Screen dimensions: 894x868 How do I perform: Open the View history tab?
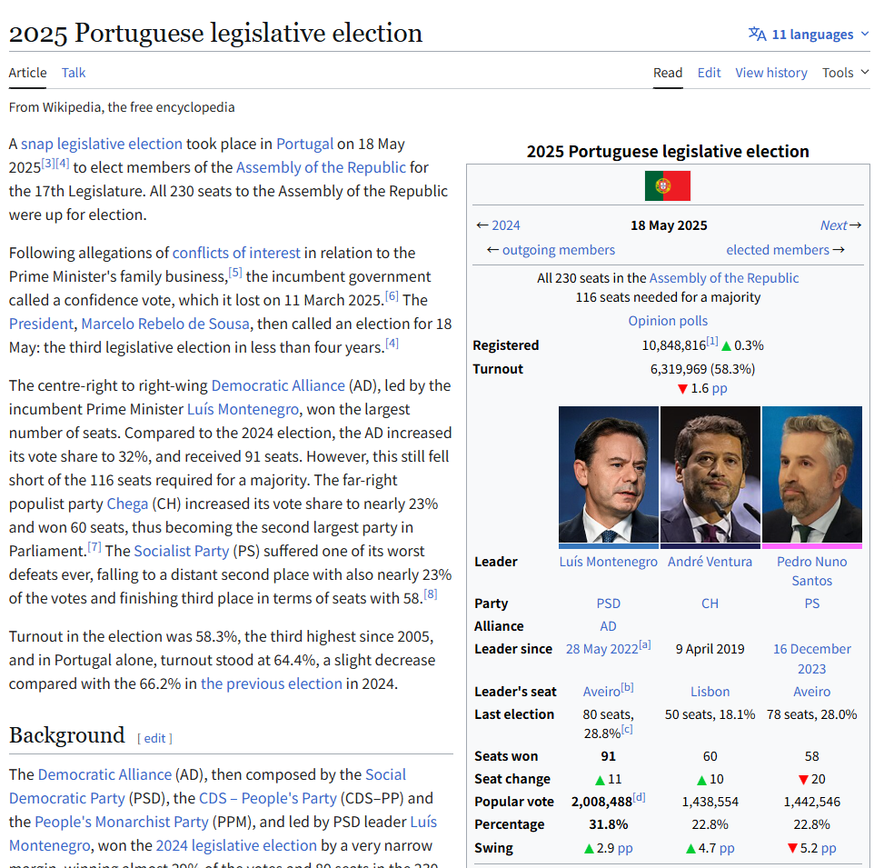click(770, 73)
